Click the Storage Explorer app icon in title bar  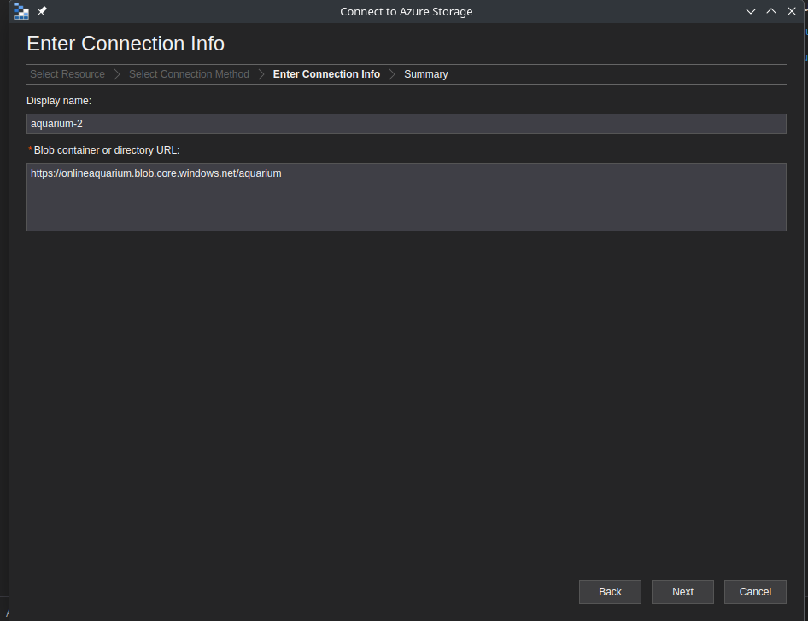click(21, 11)
